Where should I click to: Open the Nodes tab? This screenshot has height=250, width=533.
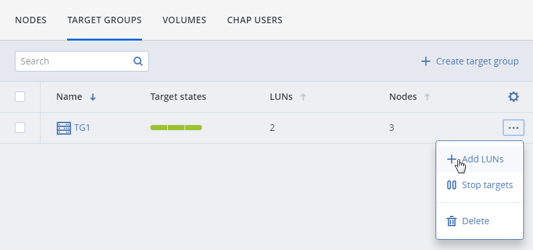(30, 20)
